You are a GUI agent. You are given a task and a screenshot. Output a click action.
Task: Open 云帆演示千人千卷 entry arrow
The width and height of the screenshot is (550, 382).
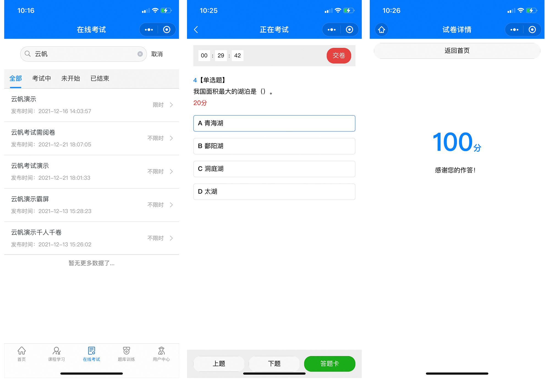[x=171, y=238]
